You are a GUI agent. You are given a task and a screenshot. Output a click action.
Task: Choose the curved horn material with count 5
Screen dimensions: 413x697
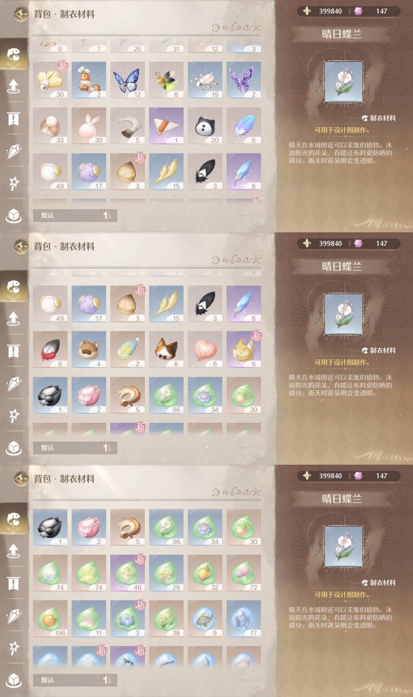[x=128, y=126]
